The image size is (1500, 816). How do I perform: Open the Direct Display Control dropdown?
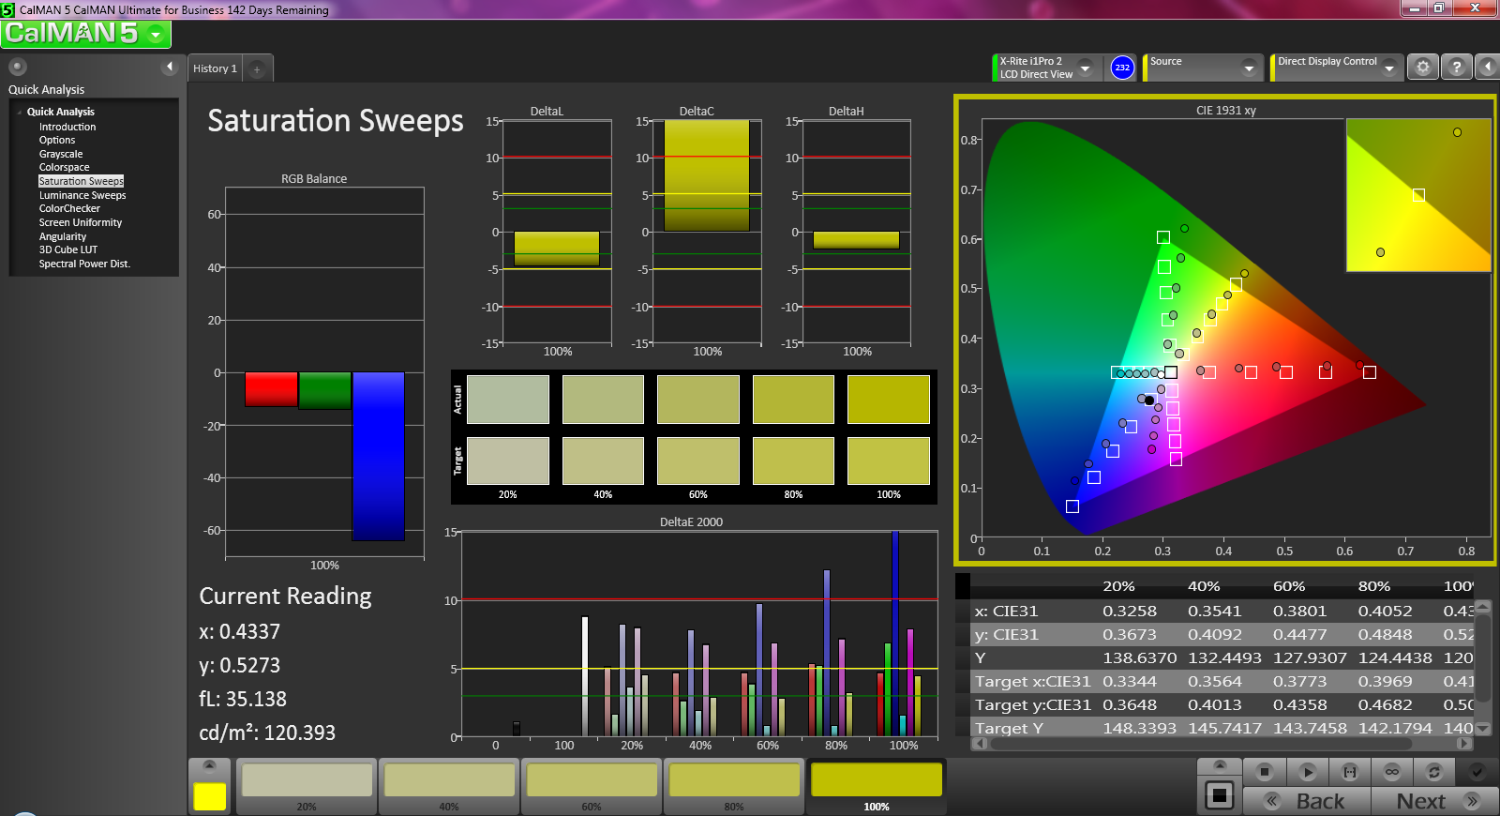click(1388, 68)
